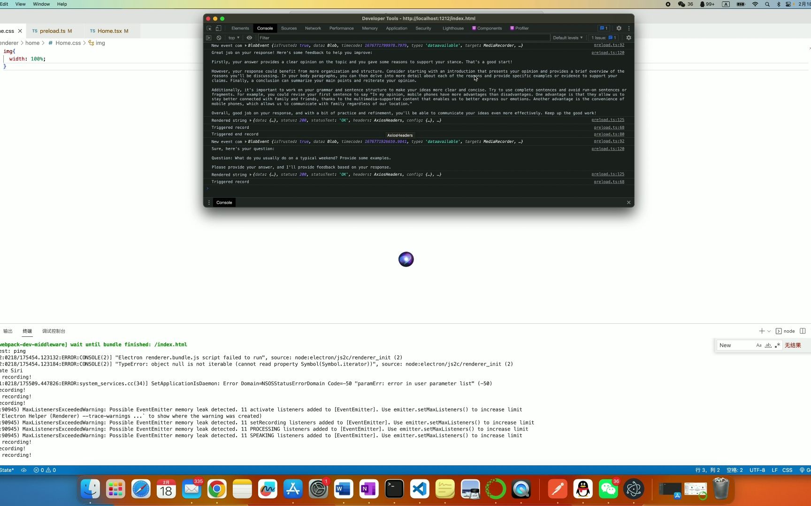Show the console sidebar icon
The width and height of the screenshot is (811, 506).
[x=209, y=37]
